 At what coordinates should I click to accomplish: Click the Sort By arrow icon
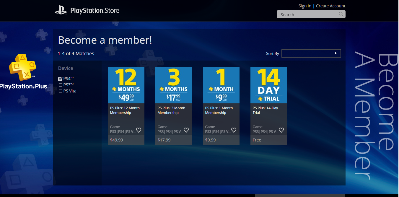[x=336, y=53]
